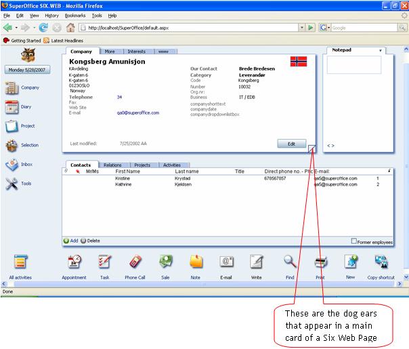Add a new Note
The height and width of the screenshot is (349, 409).
point(196,262)
